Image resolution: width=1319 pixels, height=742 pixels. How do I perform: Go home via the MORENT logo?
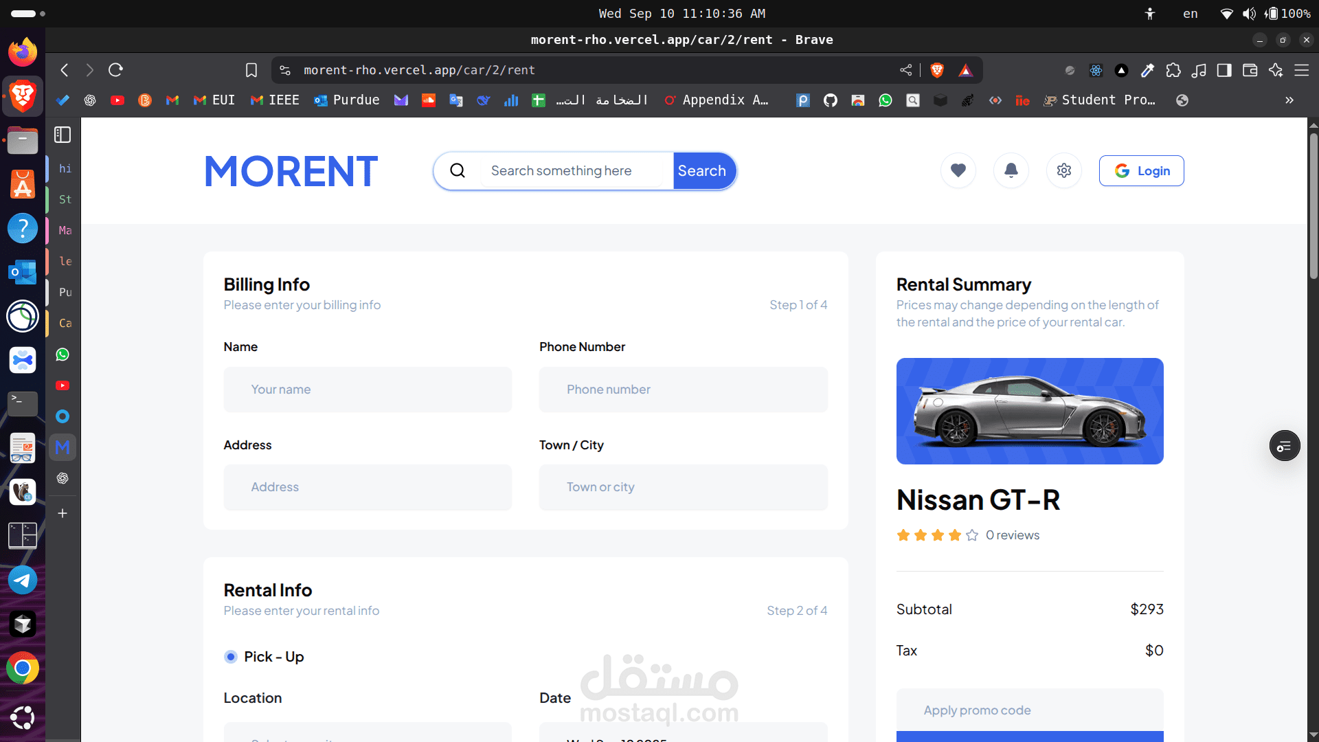291,171
